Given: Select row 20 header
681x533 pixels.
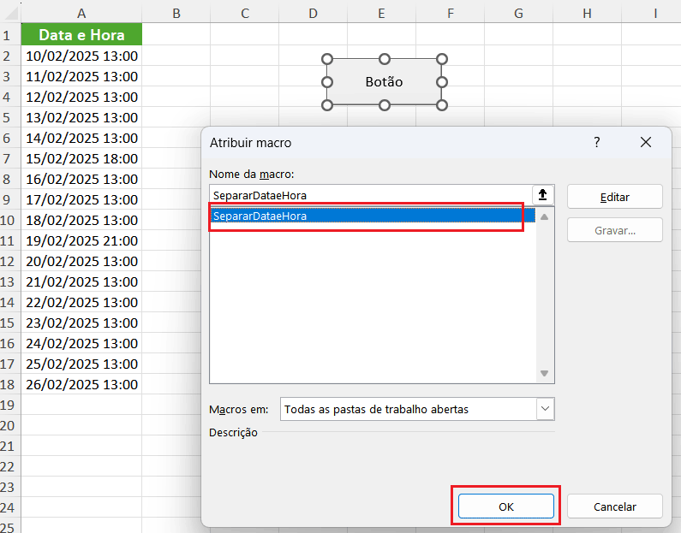Looking at the screenshot, I should [10, 425].
